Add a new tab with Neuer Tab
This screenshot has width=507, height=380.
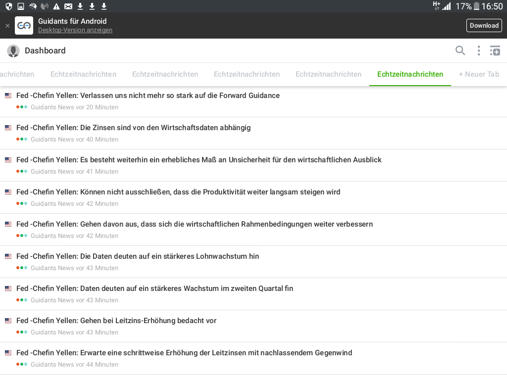point(479,74)
